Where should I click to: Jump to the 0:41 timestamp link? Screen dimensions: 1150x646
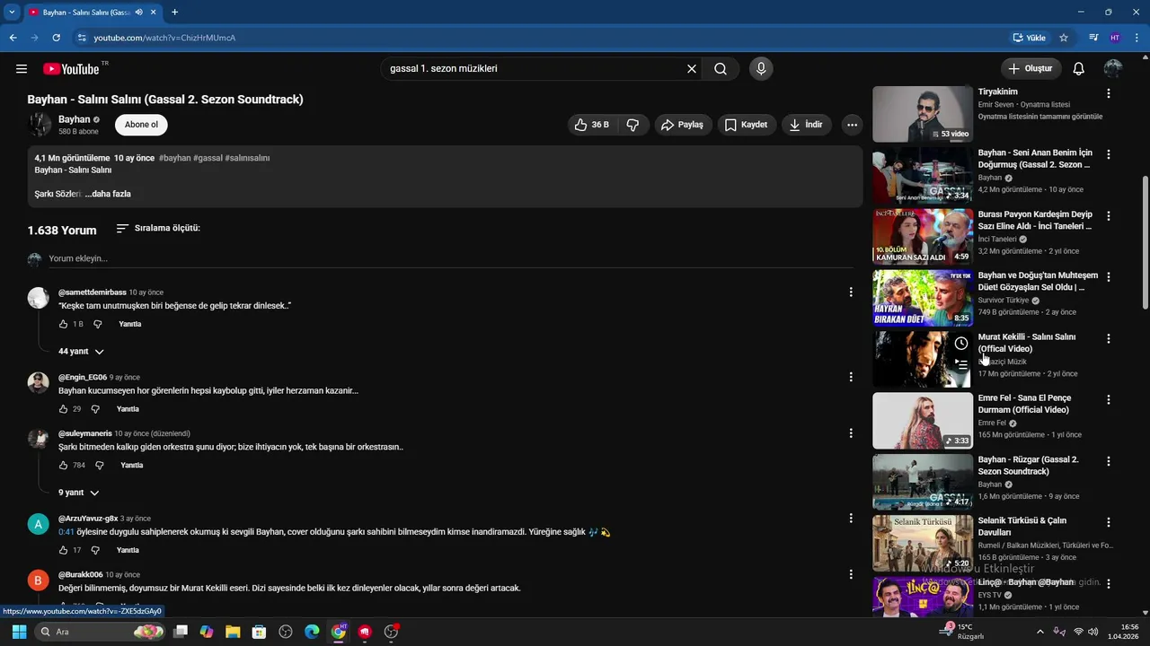[66, 532]
